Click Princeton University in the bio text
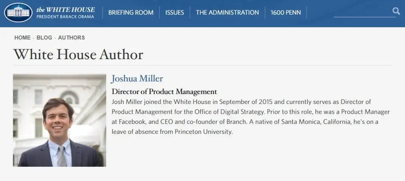 point(204,132)
